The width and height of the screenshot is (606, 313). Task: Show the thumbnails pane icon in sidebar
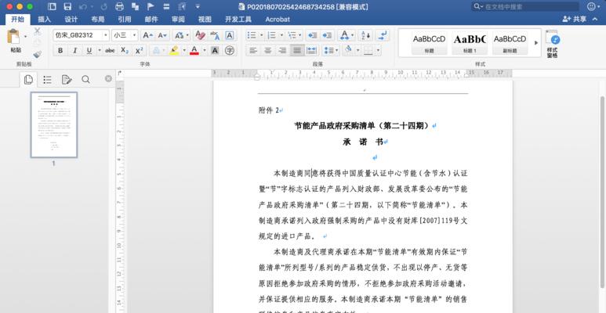tap(28, 80)
